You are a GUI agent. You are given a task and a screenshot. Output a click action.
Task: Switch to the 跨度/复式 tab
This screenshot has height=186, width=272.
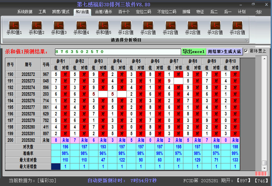click(61, 12)
